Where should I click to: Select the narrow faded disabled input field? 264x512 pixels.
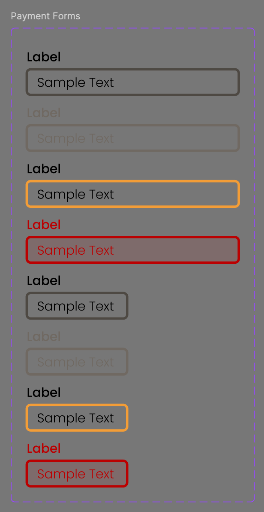[x=77, y=362]
